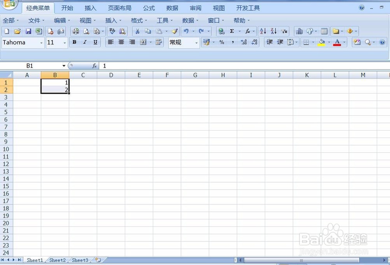Go to the last sheet navigation arrow

pos(19,260)
